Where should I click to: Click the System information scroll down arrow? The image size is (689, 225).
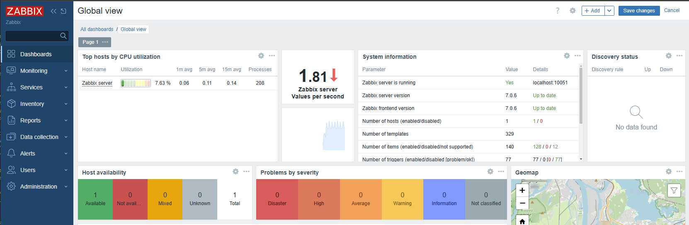click(x=581, y=159)
